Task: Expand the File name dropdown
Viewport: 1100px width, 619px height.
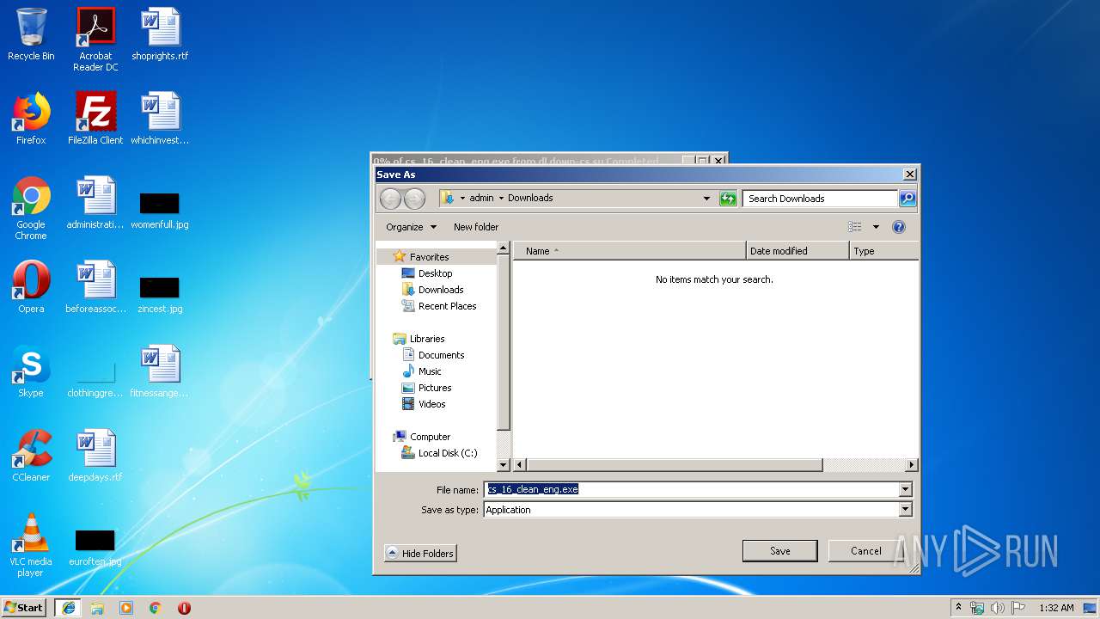Action: (x=905, y=489)
